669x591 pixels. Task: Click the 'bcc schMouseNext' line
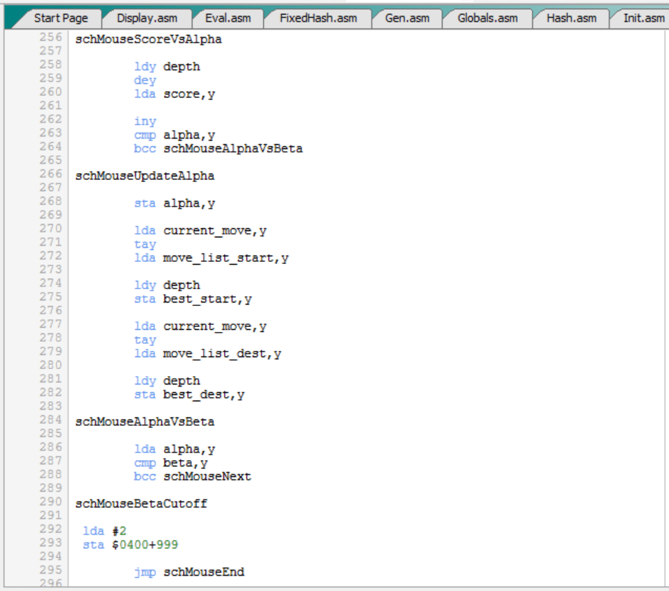[192, 477]
